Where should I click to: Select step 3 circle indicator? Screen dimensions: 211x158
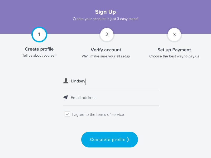click(174, 35)
